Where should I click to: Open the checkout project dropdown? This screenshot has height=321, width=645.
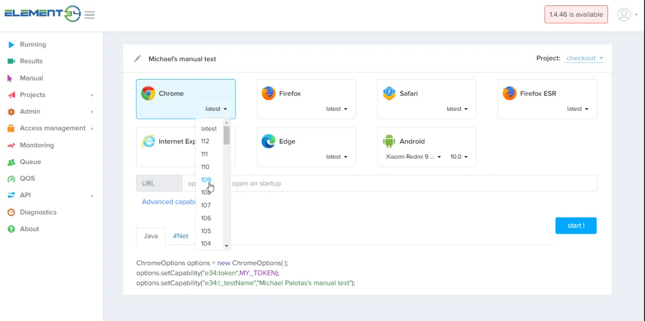pos(584,58)
